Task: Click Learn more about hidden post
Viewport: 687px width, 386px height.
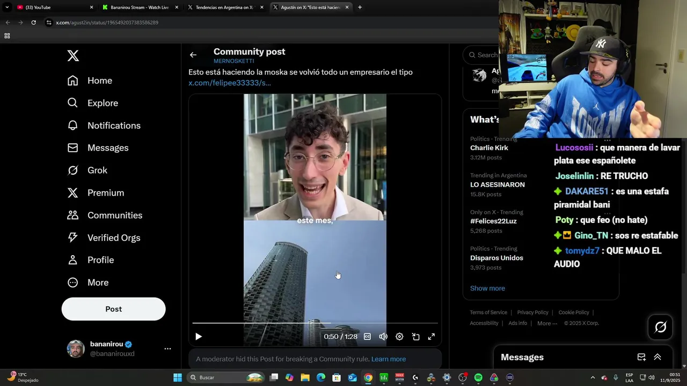Action: (x=389, y=359)
